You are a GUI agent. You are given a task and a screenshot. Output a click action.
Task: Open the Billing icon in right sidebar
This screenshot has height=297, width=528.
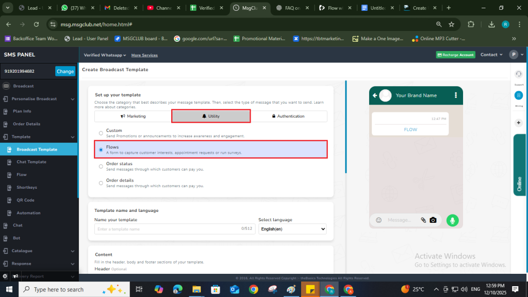(518, 95)
